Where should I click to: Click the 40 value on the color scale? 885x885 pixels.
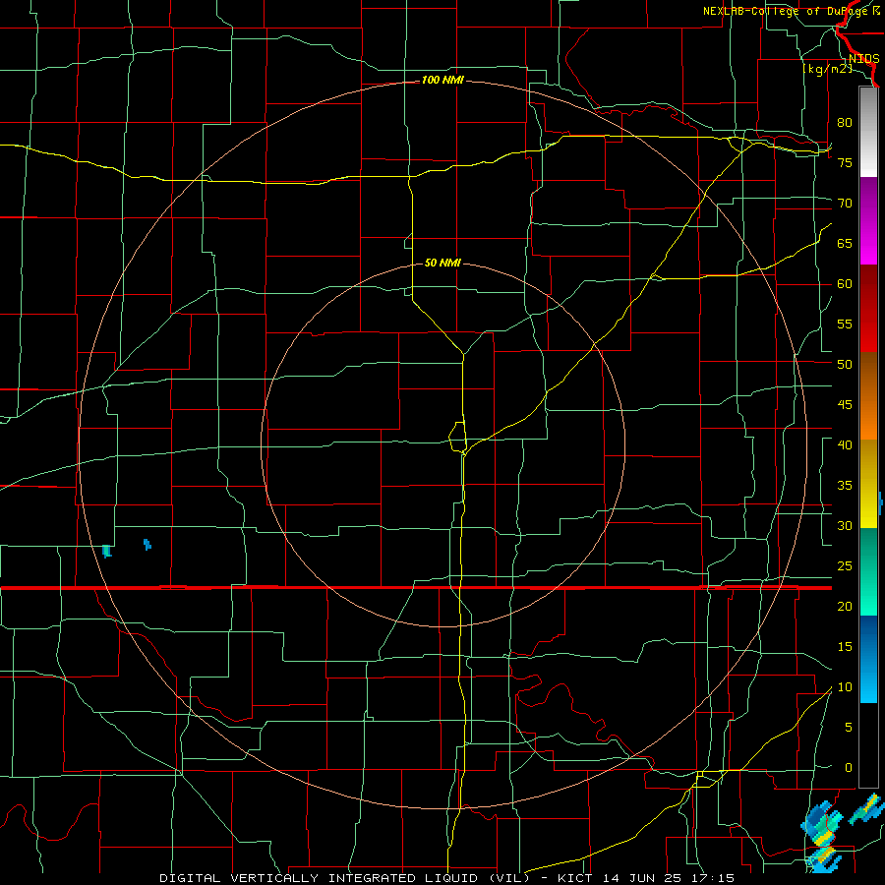pyautogui.click(x=845, y=444)
